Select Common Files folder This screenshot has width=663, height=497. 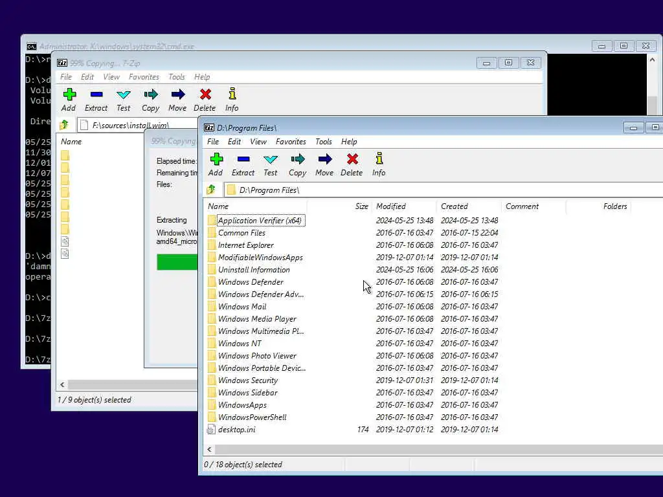click(242, 233)
